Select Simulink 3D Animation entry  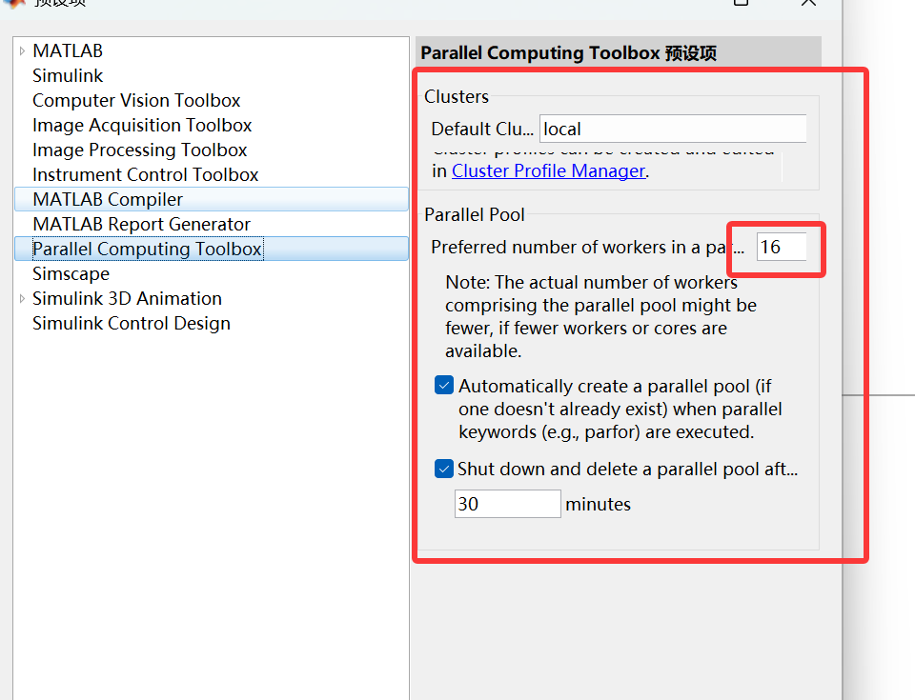127,299
